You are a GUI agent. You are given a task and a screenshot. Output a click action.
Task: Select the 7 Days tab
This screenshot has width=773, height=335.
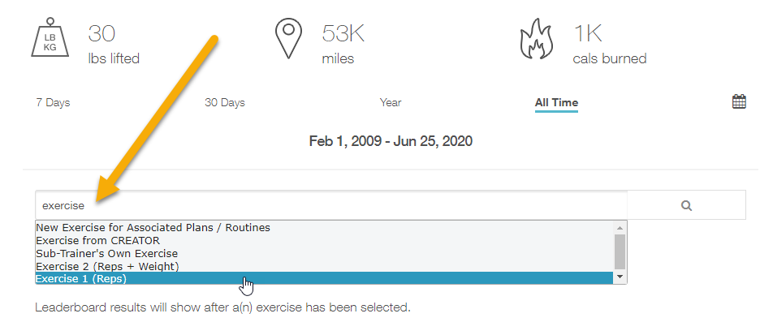[x=53, y=103]
